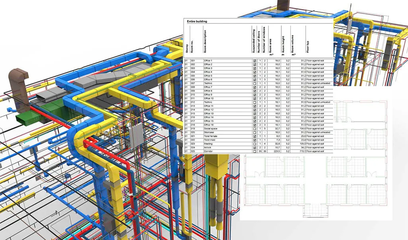Viewport: 408px width, 240px height.
Task: Click the 'Room no.' column header
Action: click(192, 47)
